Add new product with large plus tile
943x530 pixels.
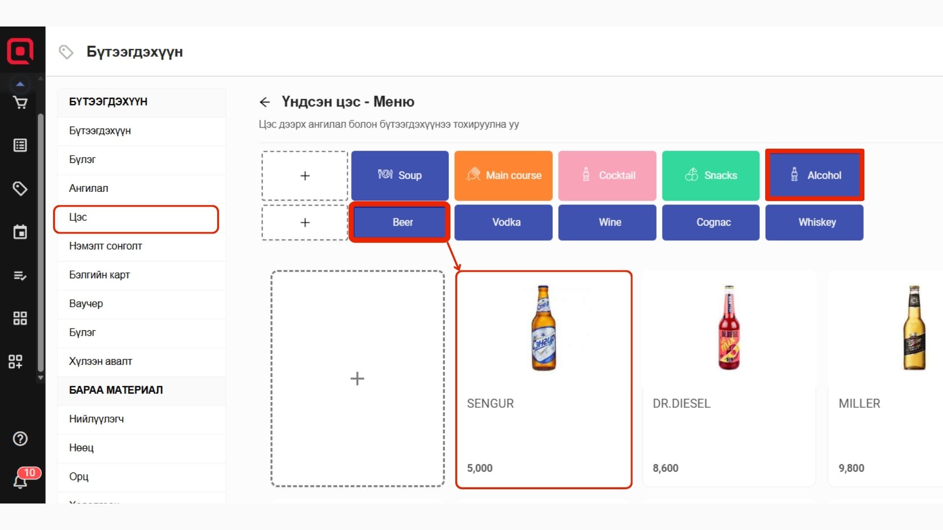357,378
